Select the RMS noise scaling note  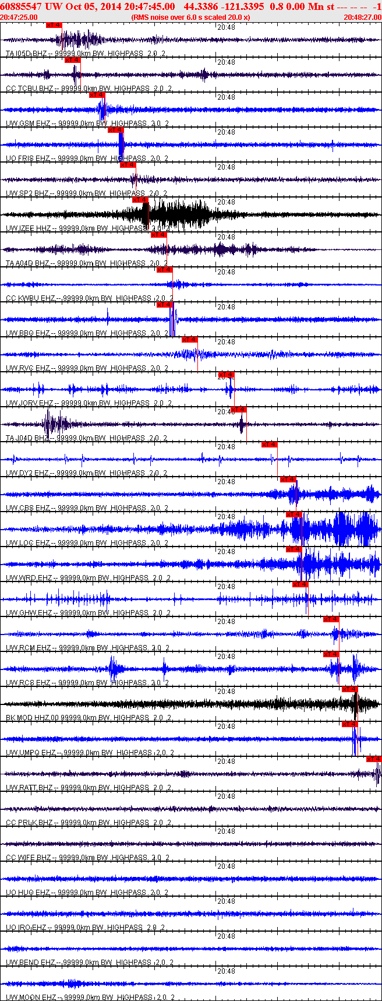(191, 17)
